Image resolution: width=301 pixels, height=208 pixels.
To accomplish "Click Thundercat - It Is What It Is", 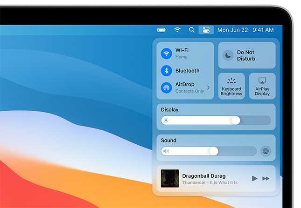I will [210, 183].
